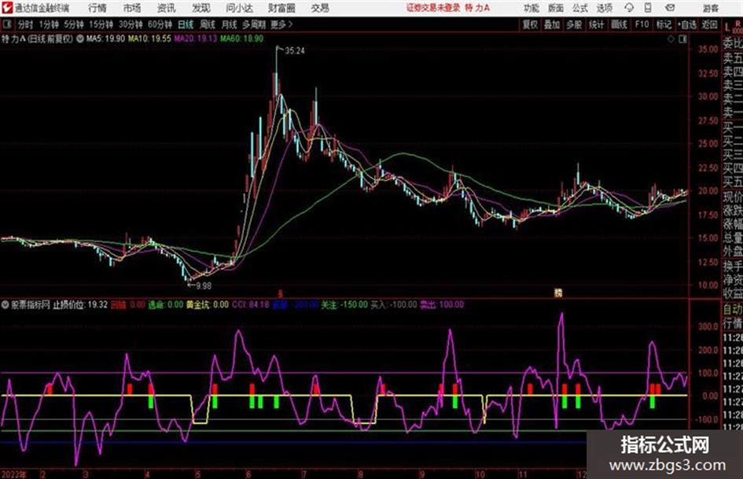Click the 返回 back button

click(x=709, y=24)
